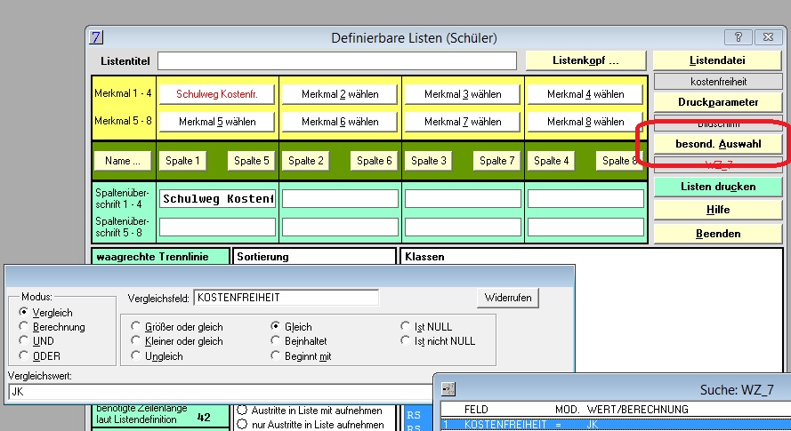Click the Spalte 5 button
791x431 pixels.
click(251, 161)
